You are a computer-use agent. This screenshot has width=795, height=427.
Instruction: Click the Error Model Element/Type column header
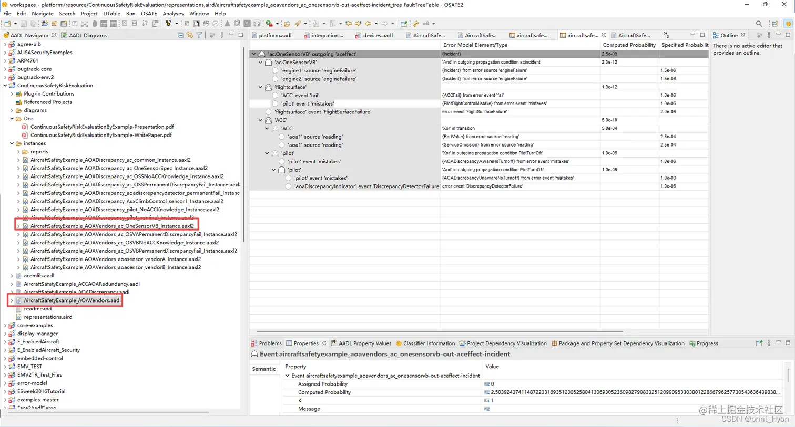click(x=520, y=45)
